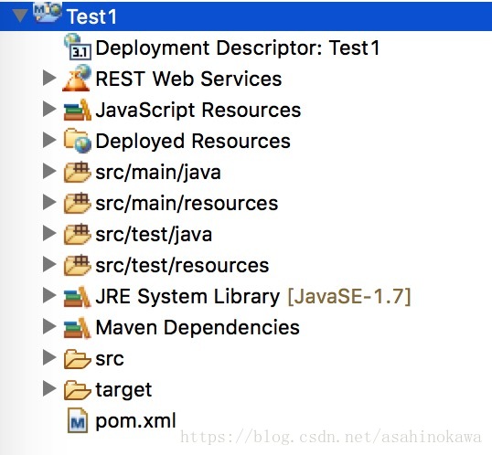
Task: Click the target folder icon
Action: tap(77, 390)
